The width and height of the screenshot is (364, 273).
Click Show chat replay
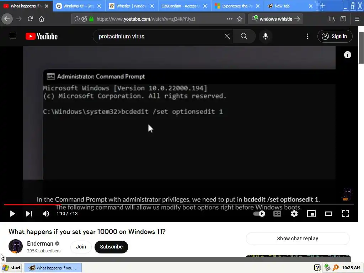tap(298, 239)
